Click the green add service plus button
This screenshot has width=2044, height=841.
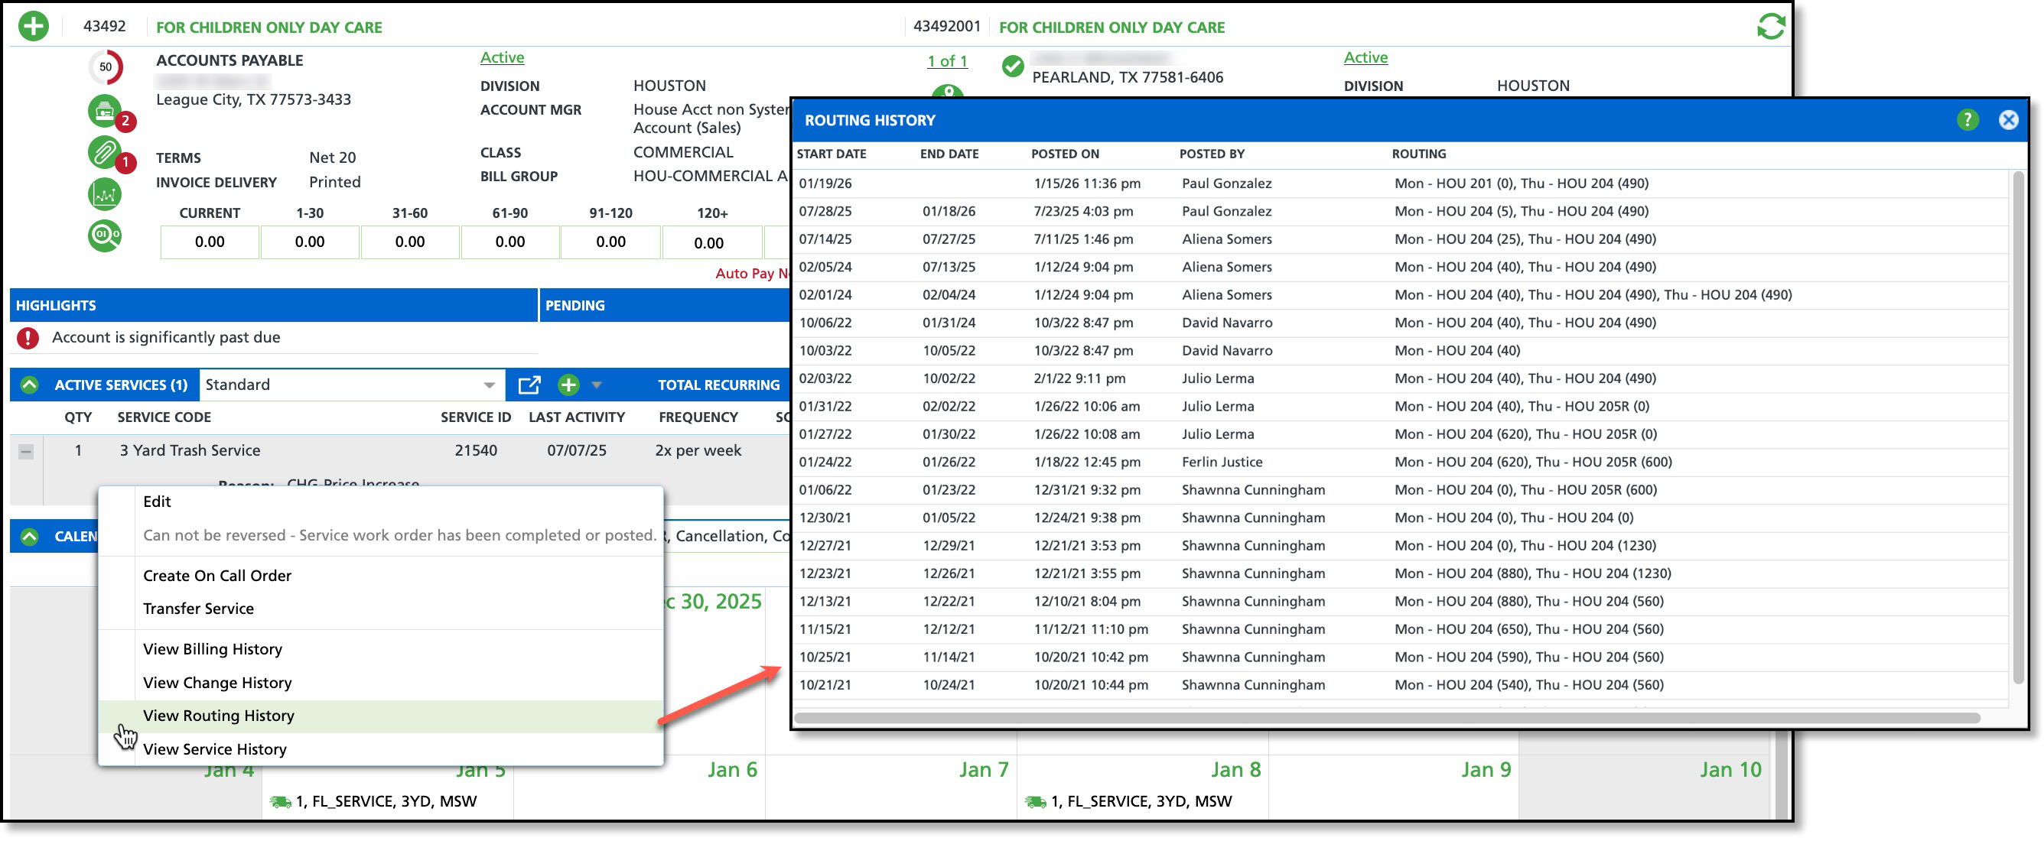568,385
